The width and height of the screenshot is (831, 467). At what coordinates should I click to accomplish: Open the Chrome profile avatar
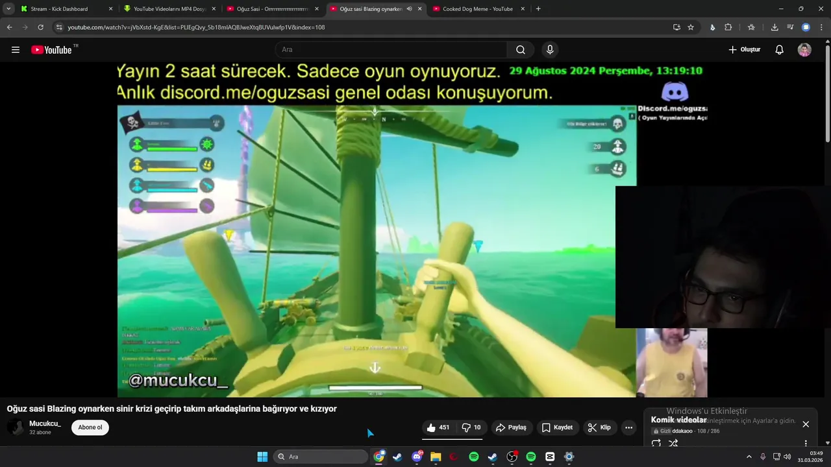(x=806, y=27)
